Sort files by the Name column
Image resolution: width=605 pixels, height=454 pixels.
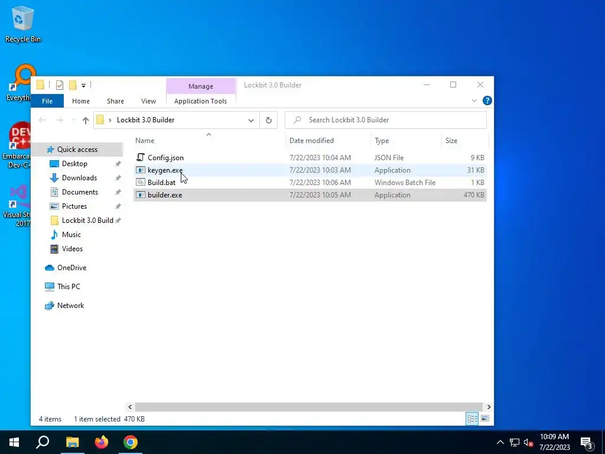click(145, 141)
